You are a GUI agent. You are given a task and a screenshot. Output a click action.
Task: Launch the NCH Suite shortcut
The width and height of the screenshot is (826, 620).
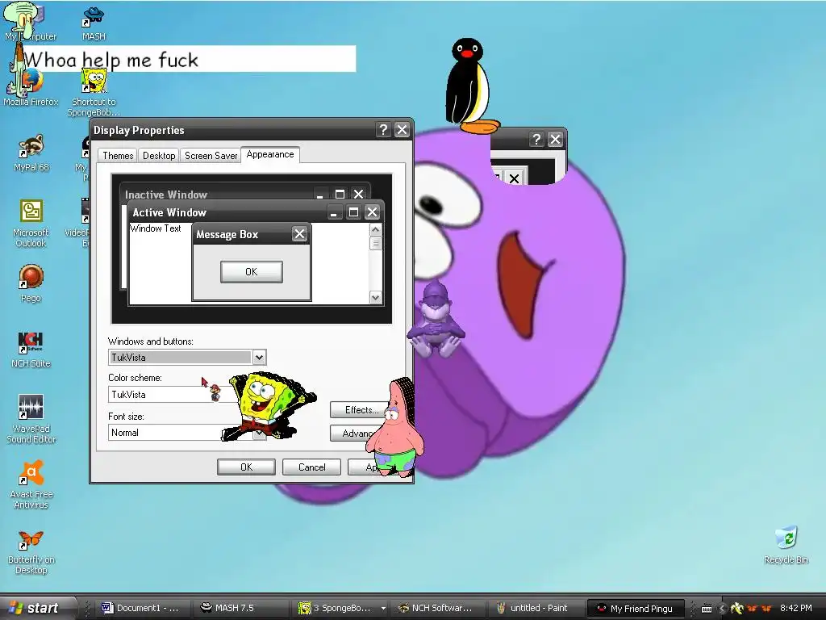point(31,349)
